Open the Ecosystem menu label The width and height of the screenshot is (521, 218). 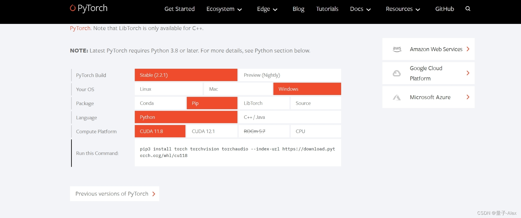pos(220,9)
